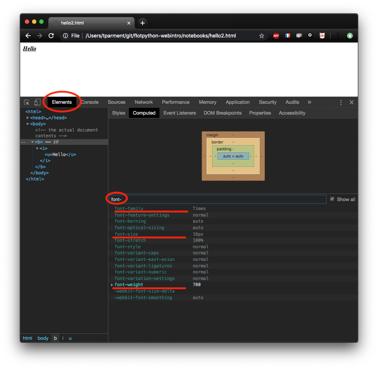Image resolution: width=378 pixels, height=369 pixels.
Task: Click the bookmark star icon
Action: [x=262, y=35]
